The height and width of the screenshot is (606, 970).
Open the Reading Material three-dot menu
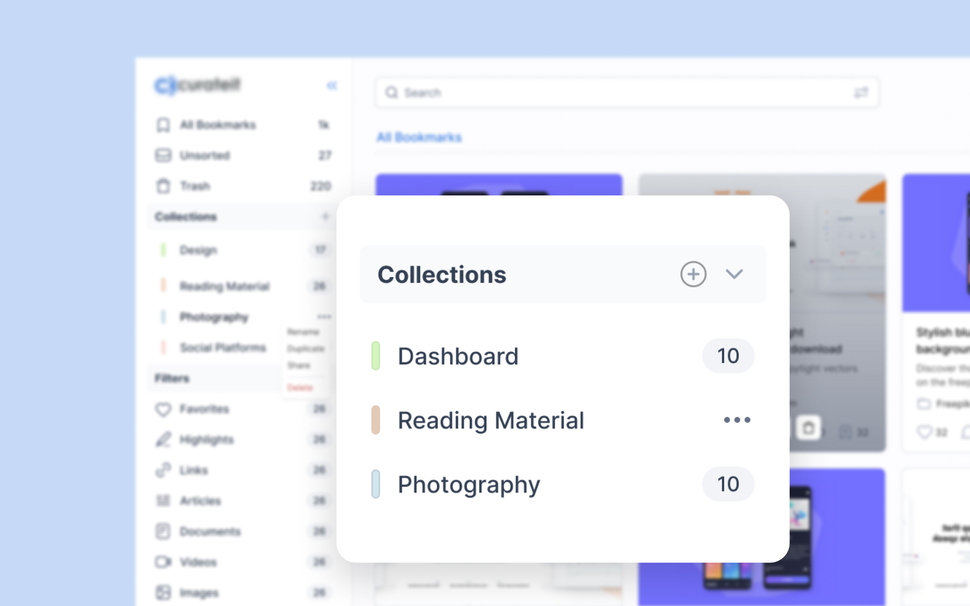(x=737, y=420)
